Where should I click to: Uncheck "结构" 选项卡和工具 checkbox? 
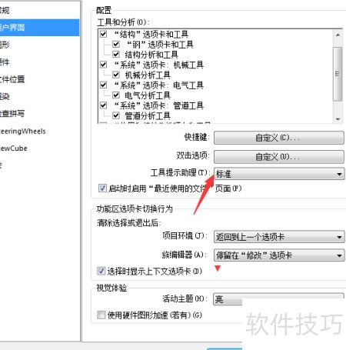click(103, 34)
